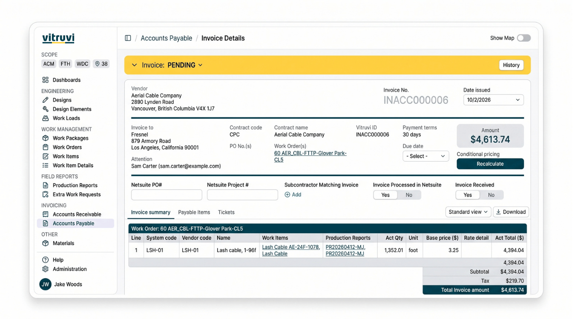Viewport: 575px width, 319px height.
Task: Click the Extra Work Requests icon
Action: pyautogui.click(x=46, y=194)
